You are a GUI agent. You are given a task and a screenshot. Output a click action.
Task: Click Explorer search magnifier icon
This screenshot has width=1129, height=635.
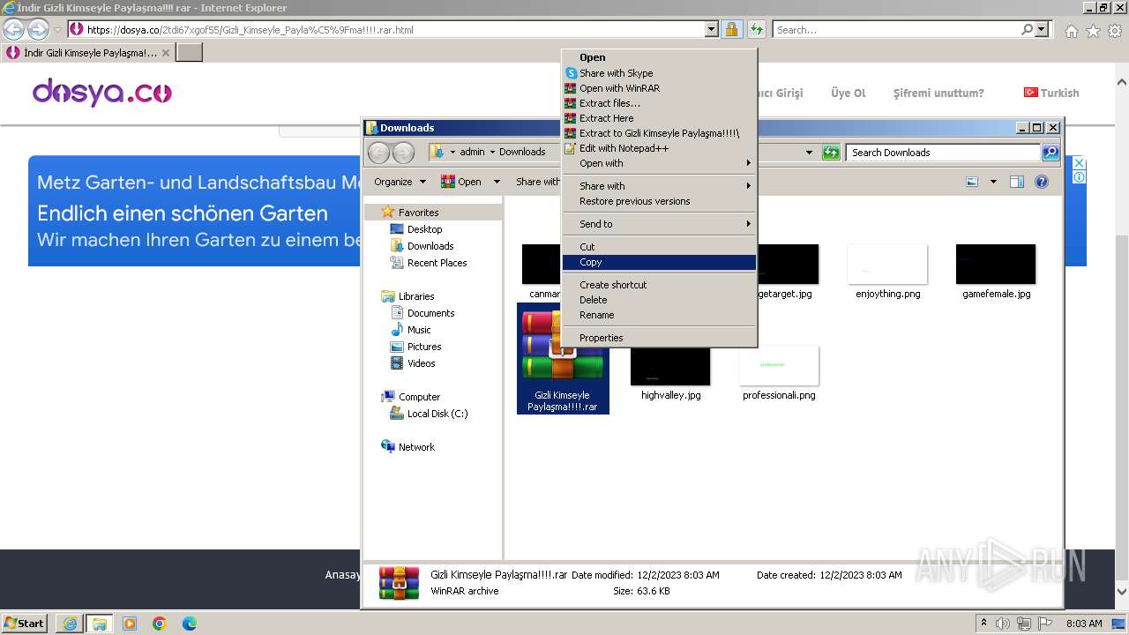pyautogui.click(x=1050, y=153)
